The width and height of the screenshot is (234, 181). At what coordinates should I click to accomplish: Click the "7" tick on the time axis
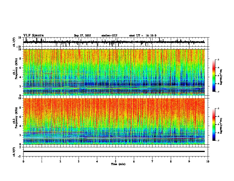point(152,161)
